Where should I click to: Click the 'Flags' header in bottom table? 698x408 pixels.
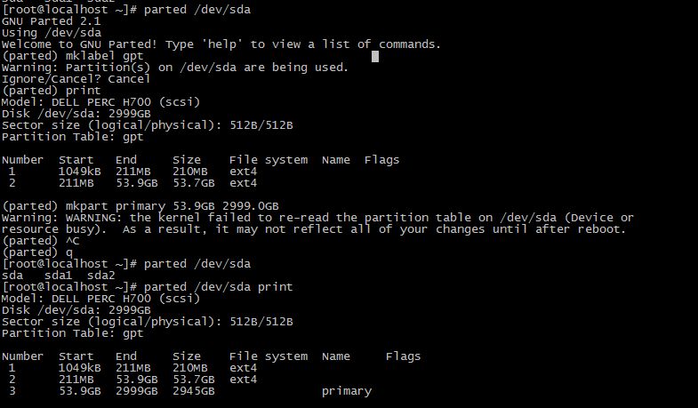[404, 356]
